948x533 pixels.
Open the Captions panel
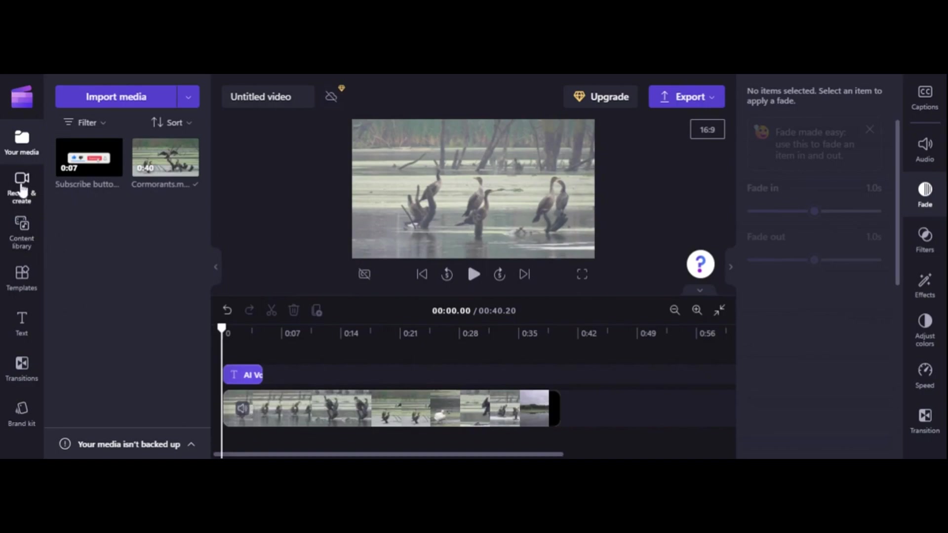click(925, 97)
